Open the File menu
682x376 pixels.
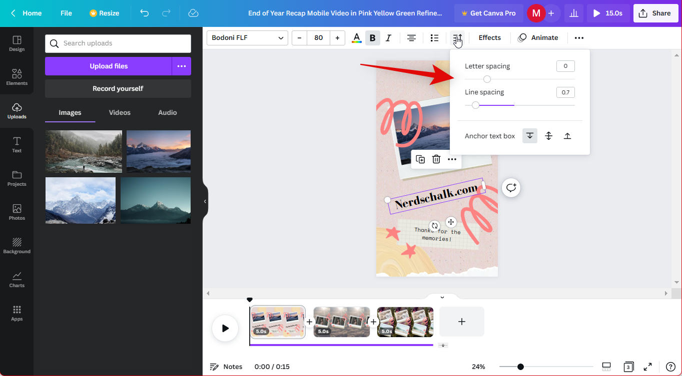pos(66,13)
